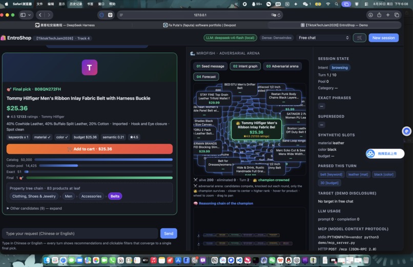Go forward with the Safari forward arrow

point(49,15)
